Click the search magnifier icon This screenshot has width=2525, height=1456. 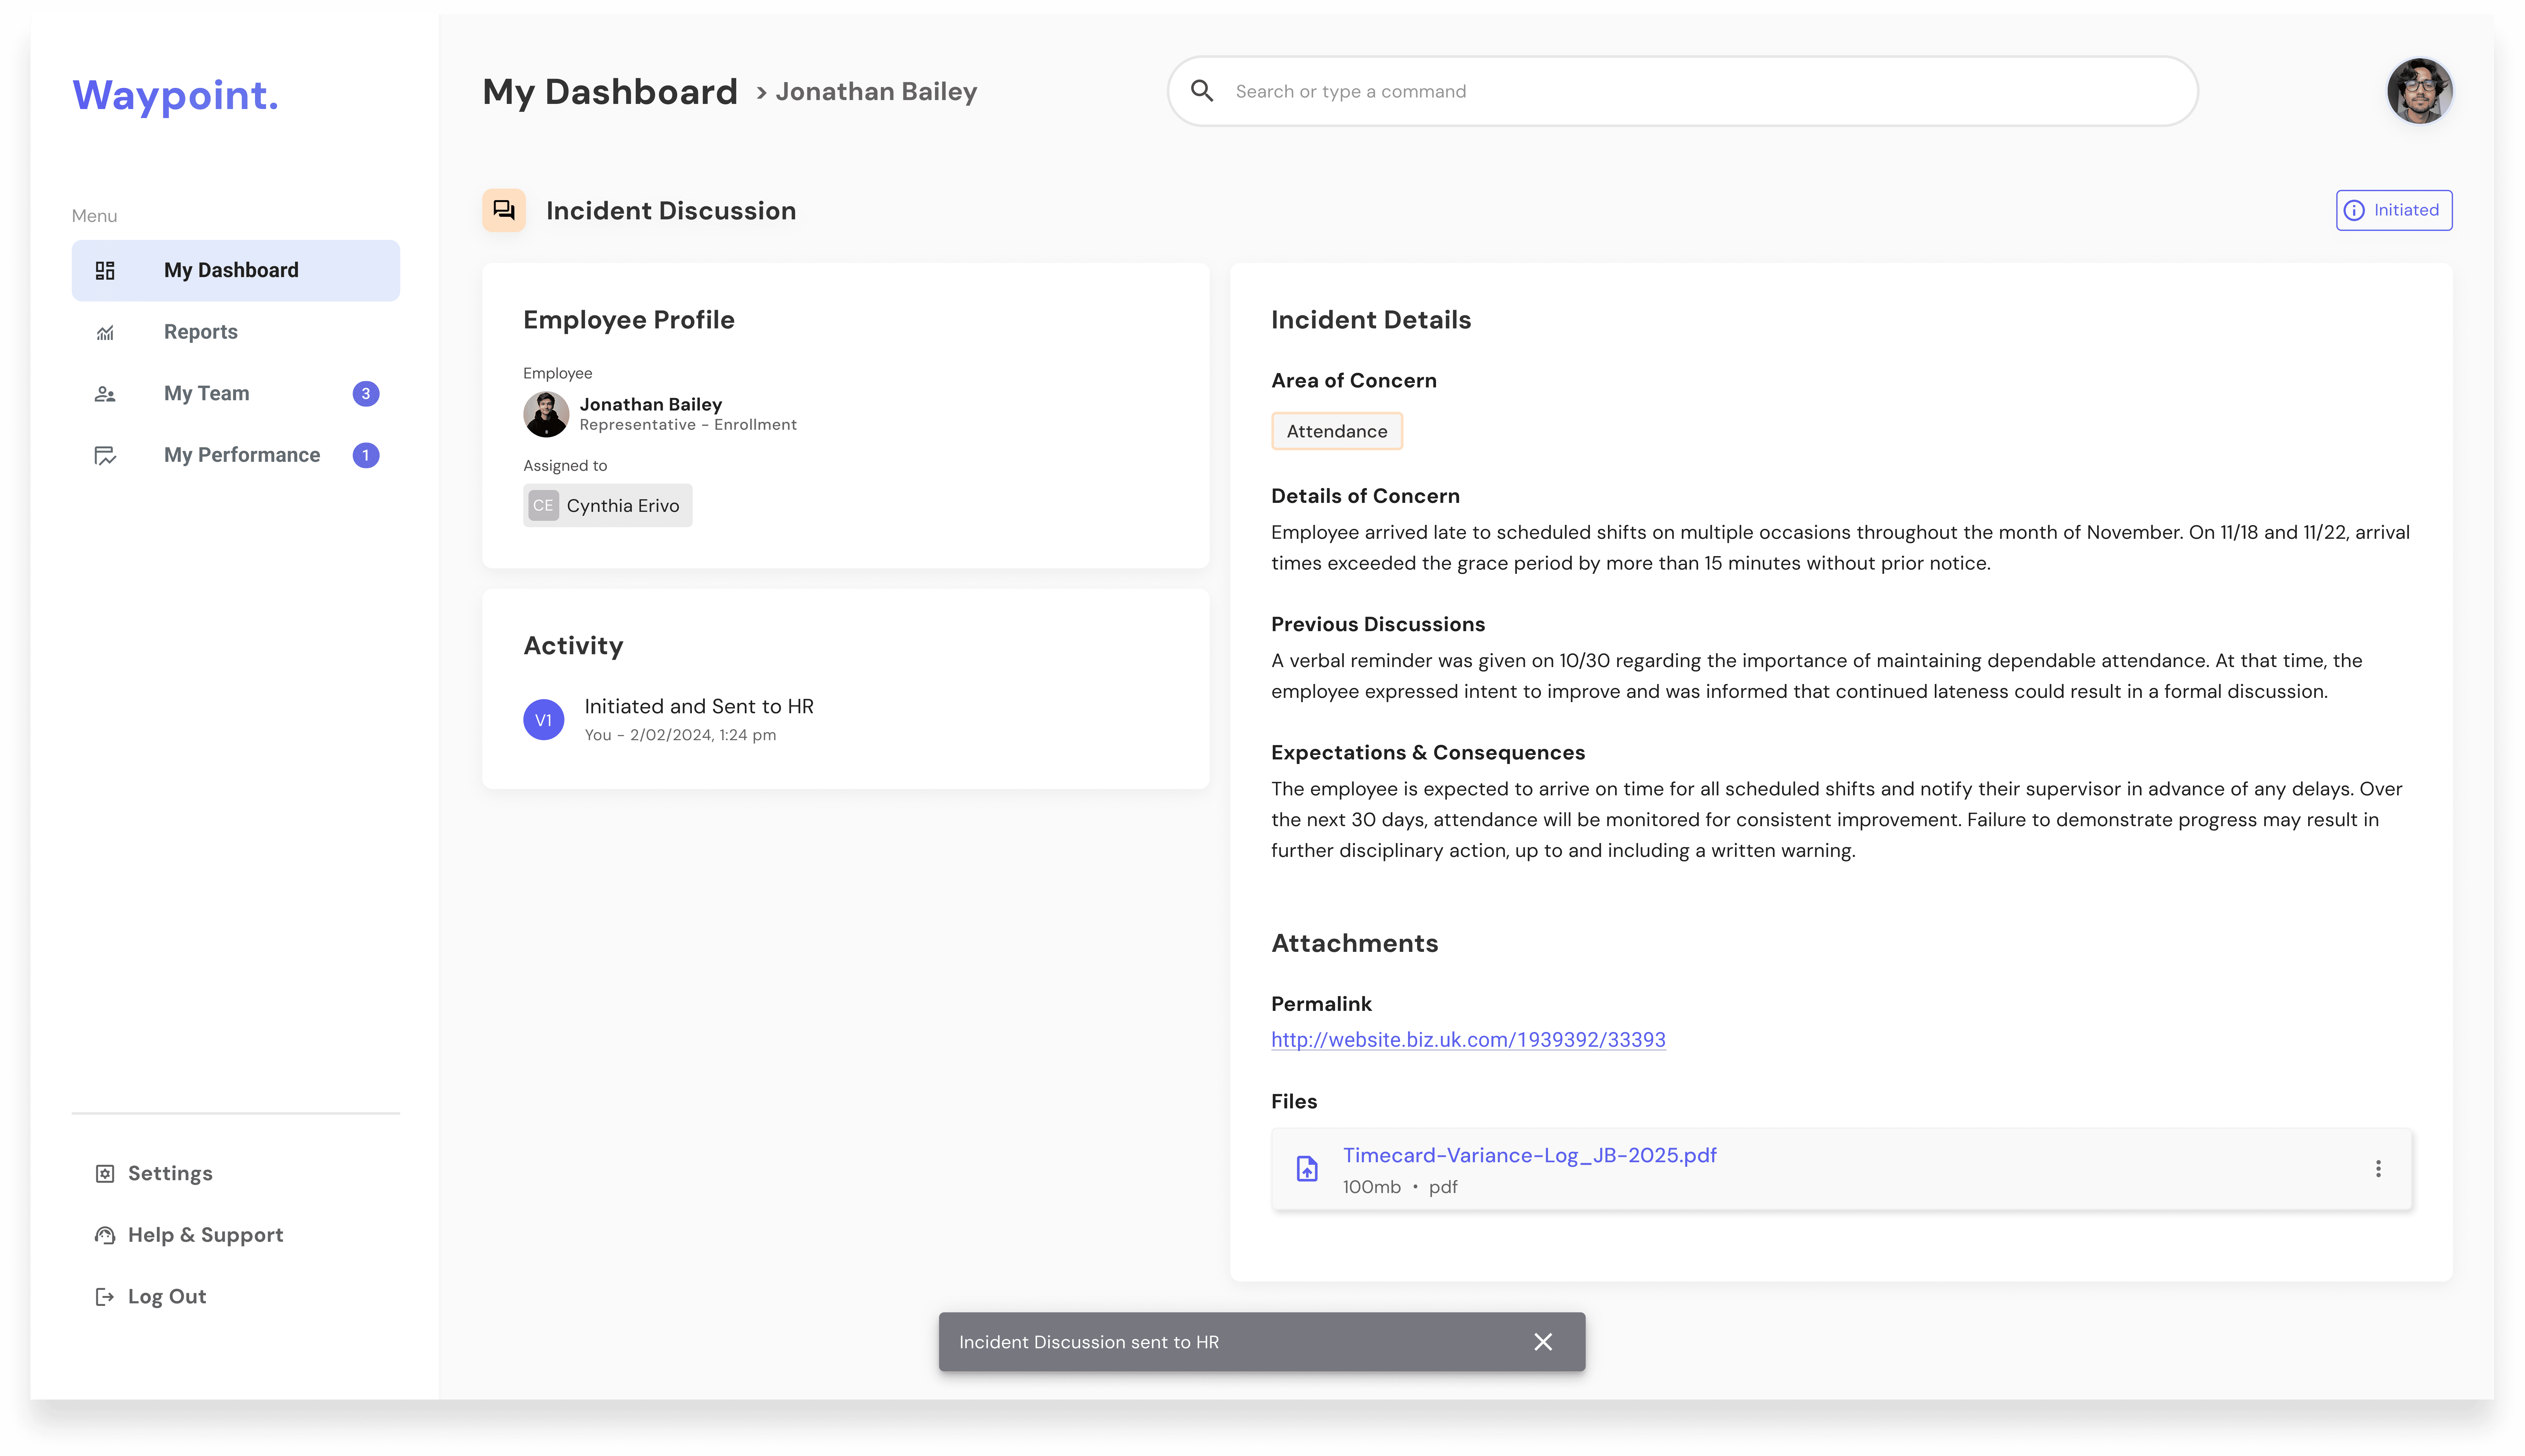(1202, 91)
